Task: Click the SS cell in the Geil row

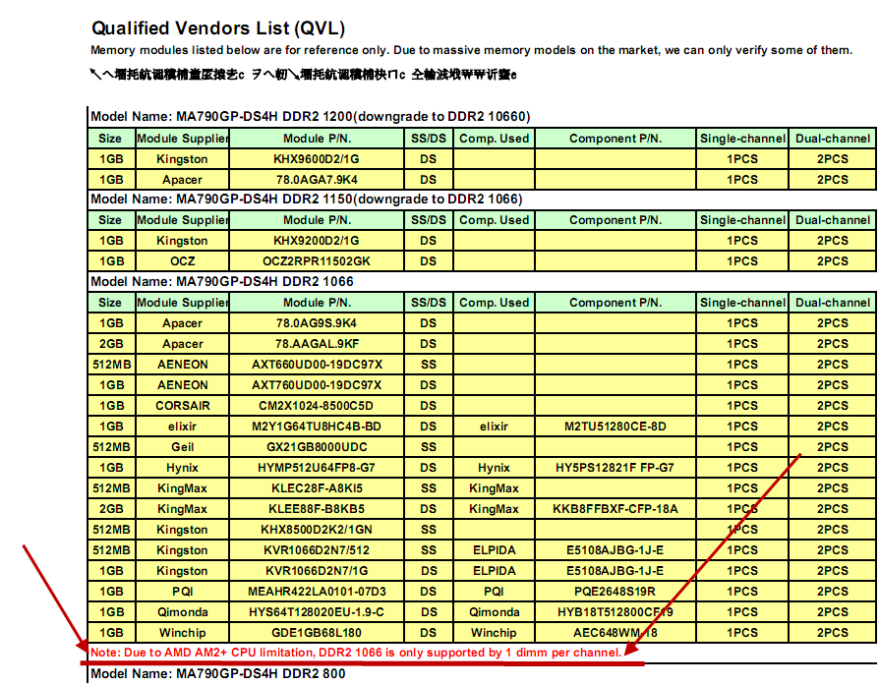Action: (x=428, y=447)
